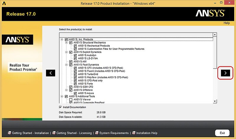This screenshot has height=139, width=236.
Task: Click the 28.8 GB disk space value
Action: 101,112
